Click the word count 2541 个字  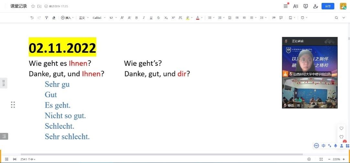pos(27,159)
